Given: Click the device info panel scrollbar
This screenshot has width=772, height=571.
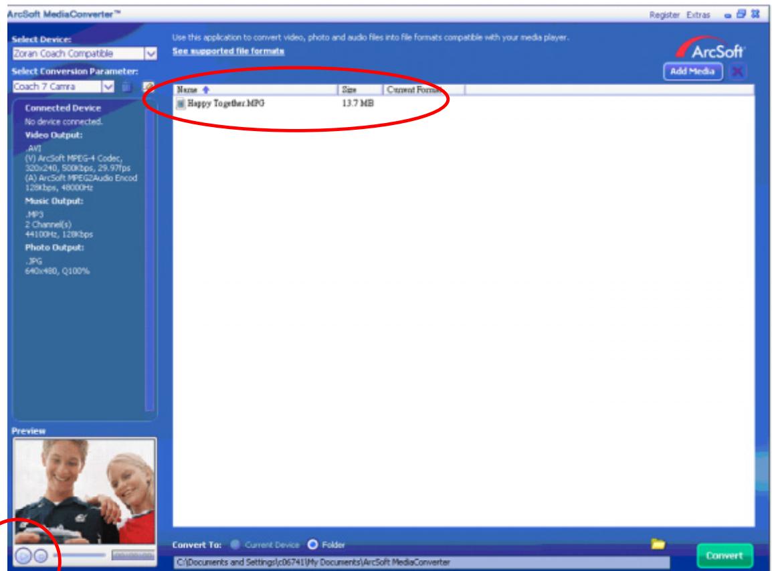Looking at the screenshot, I should pyautogui.click(x=150, y=256).
